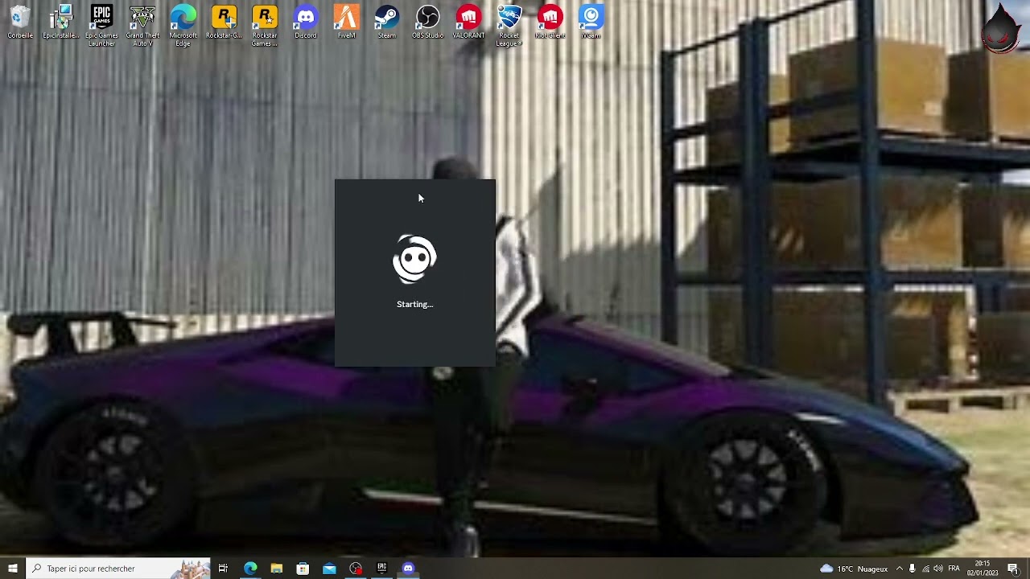Open the clock showing 20:15 02/01/2023
Viewport: 1030px width, 579px height.
pyautogui.click(x=983, y=569)
